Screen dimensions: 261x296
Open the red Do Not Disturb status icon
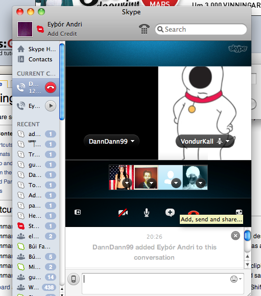(40, 29)
